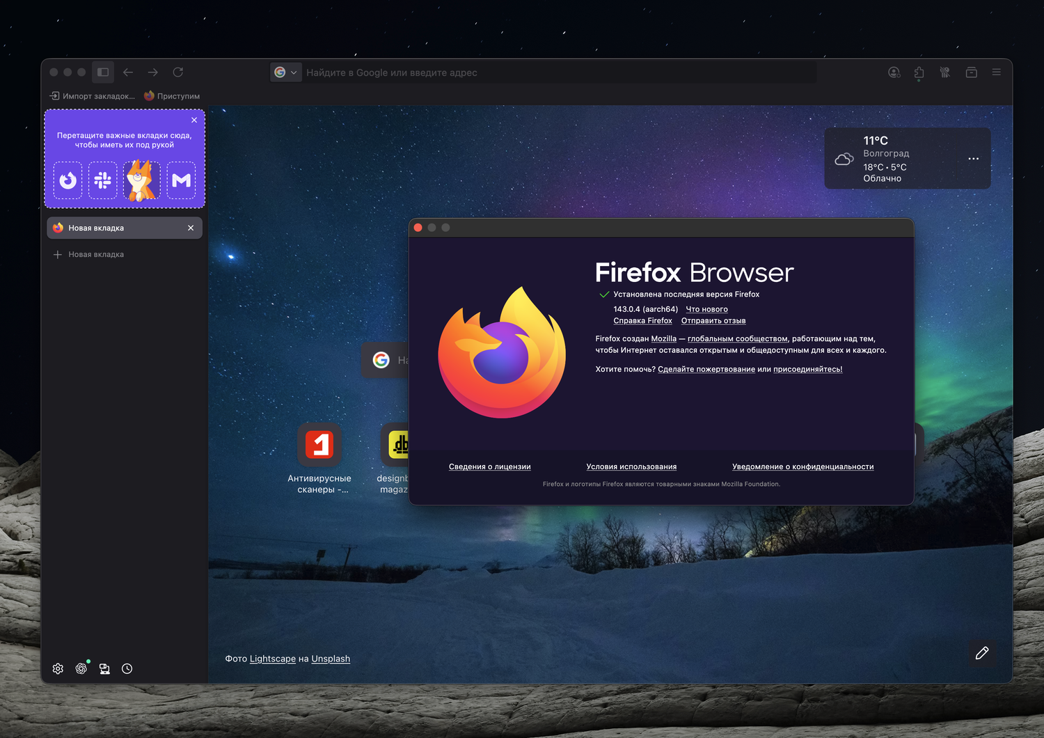Click the Slack pinned-tab placeholder
1044x738 pixels.
103,180
